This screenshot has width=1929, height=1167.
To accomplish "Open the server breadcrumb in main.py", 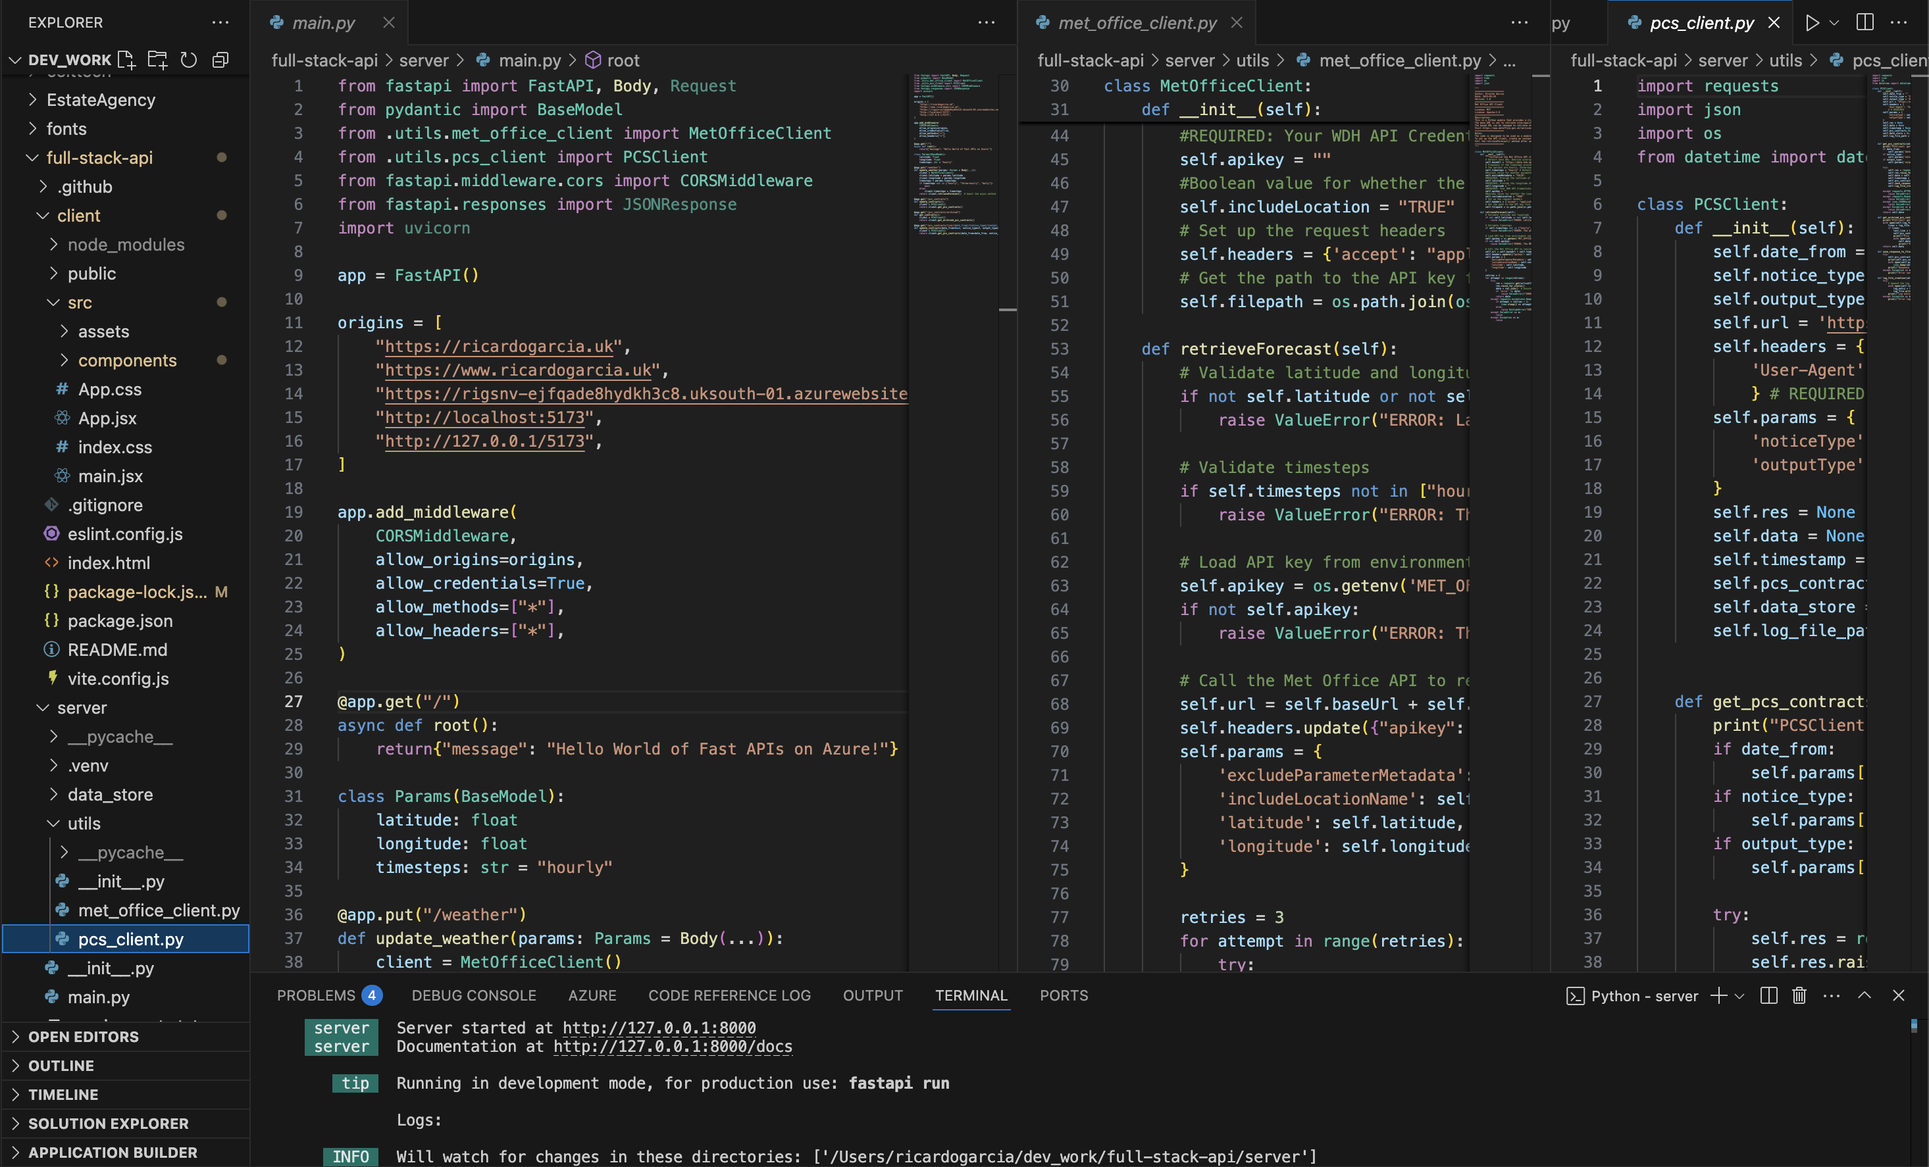I will (x=424, y=61).
